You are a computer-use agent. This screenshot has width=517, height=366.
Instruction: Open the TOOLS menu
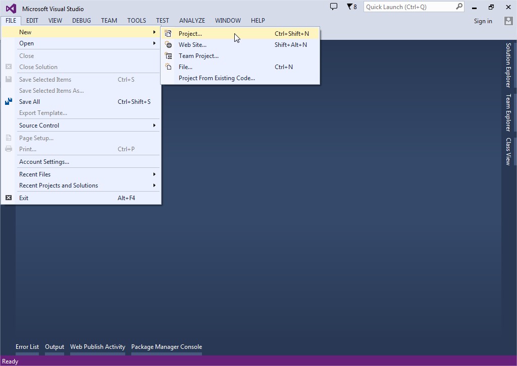[136, 20]
